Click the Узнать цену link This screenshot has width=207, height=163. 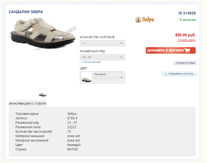[x=186, y=40]
